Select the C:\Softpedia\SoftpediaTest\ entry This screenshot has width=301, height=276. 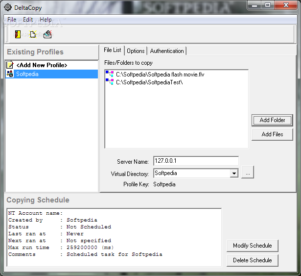coord(149,82)
